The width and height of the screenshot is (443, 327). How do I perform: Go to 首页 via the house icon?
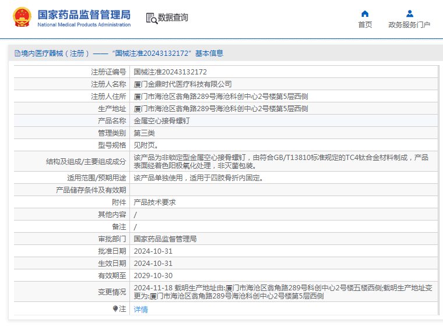[x=365, y=13]
